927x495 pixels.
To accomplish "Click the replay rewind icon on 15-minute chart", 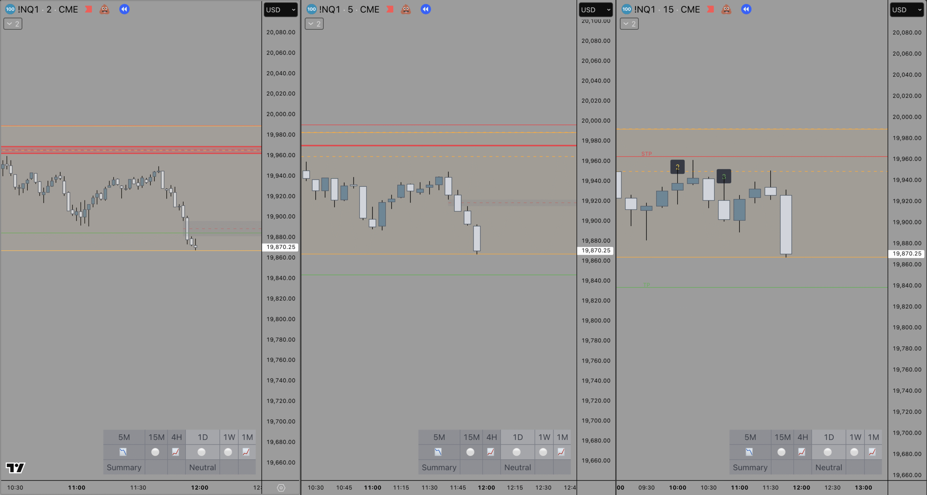I will coord(746,9).
